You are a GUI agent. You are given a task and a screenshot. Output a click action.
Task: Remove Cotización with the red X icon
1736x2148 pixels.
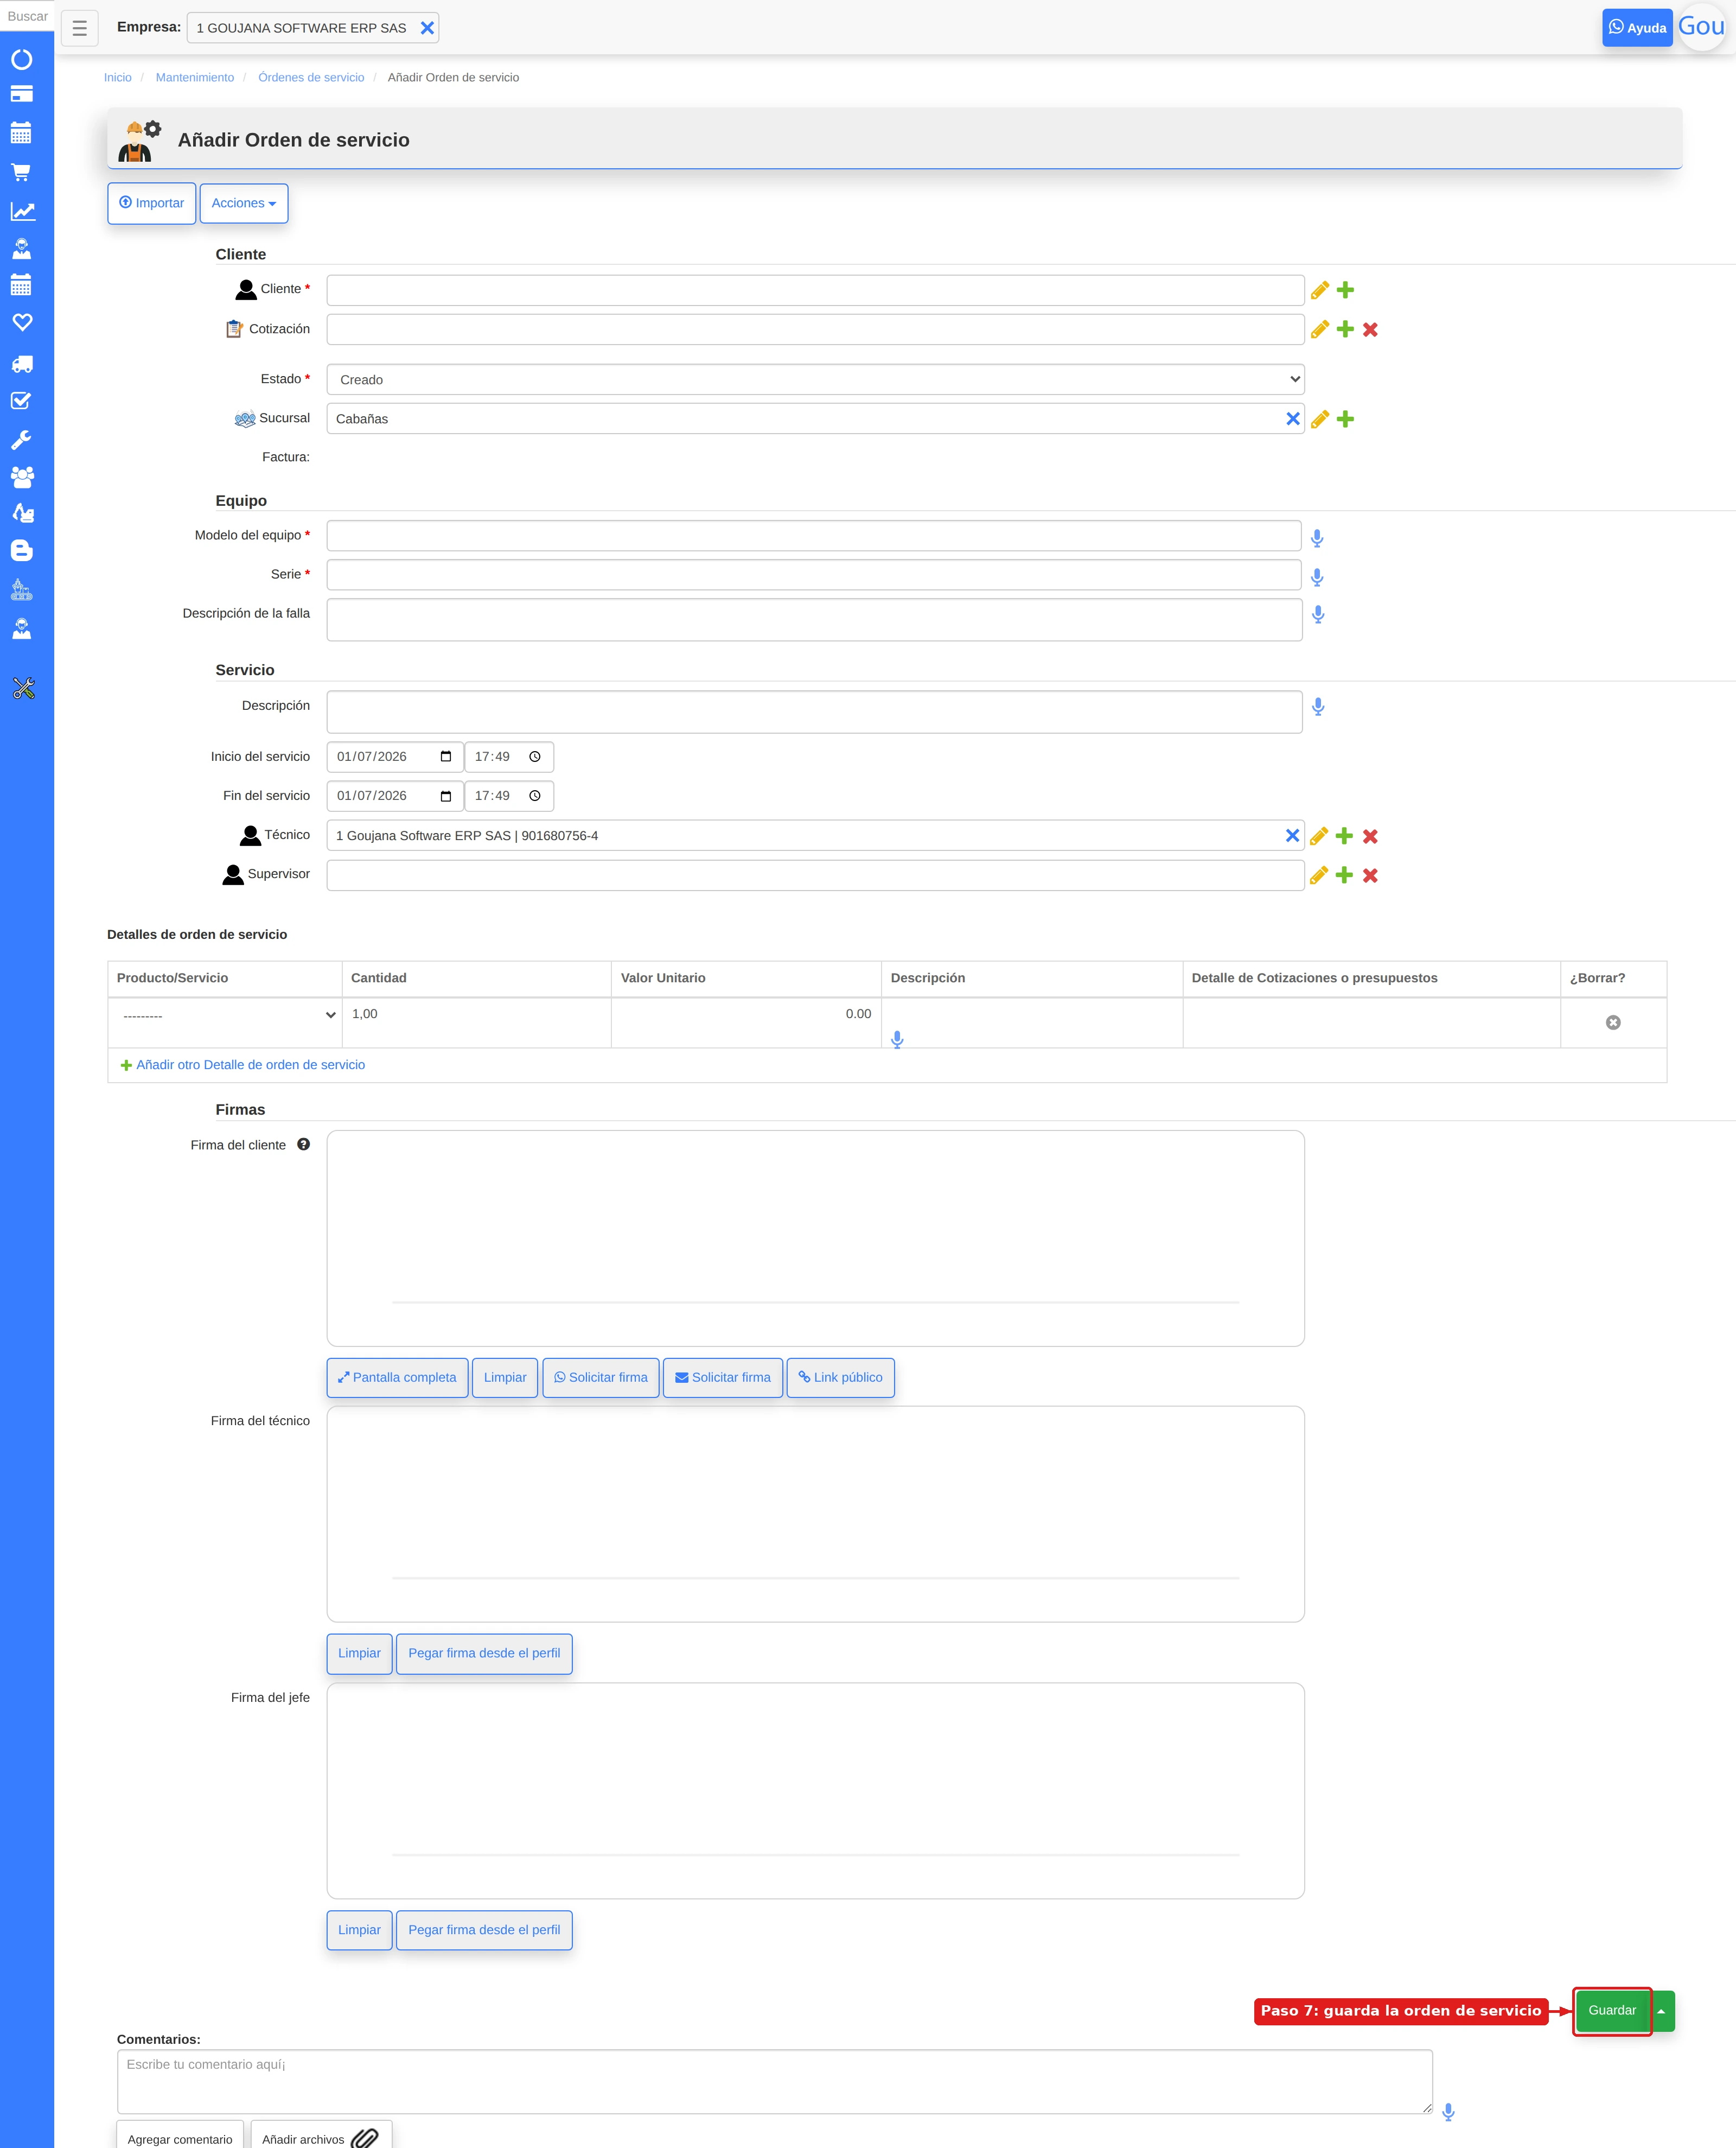coord(1370,329)
